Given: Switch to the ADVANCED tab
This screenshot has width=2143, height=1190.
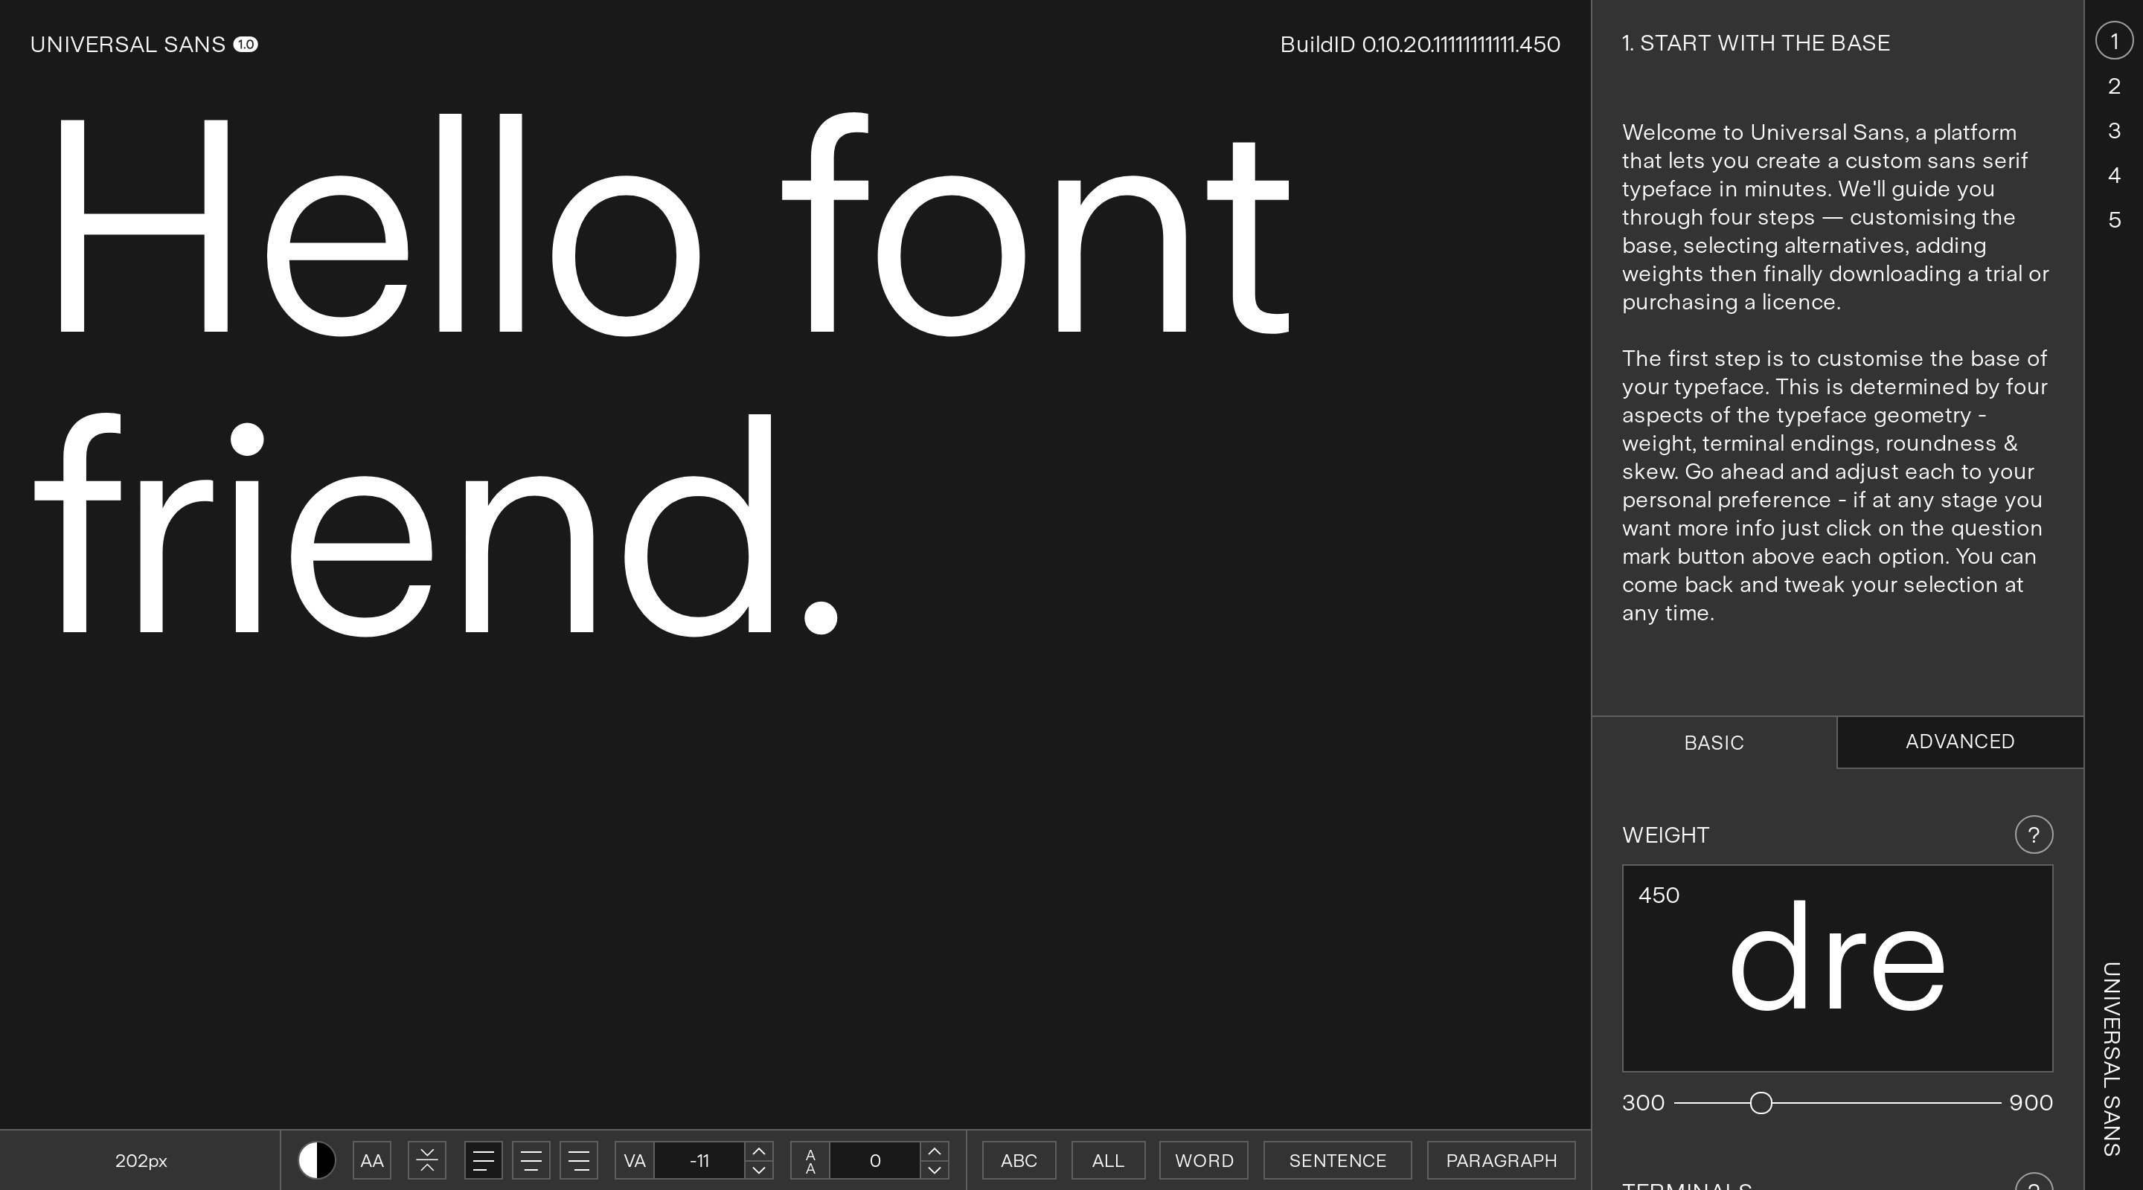Looking at the screenshot, I should (x=1959, y=742).
